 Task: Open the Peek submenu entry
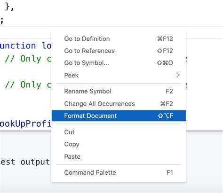[x=119, y=75]
